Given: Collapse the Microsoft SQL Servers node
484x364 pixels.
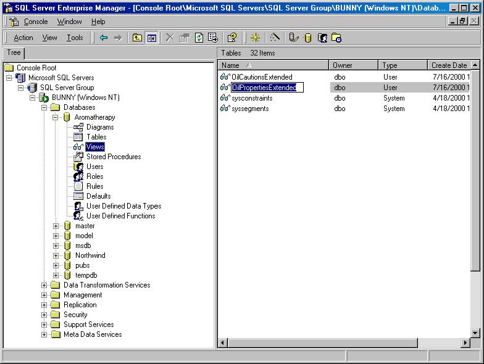Looking at the screenshot, I should (x=9, y=78).
